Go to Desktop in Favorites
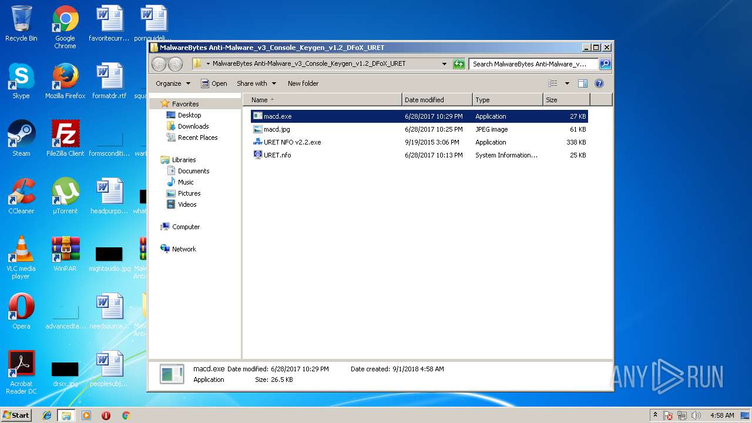 (x=189, y=115)
